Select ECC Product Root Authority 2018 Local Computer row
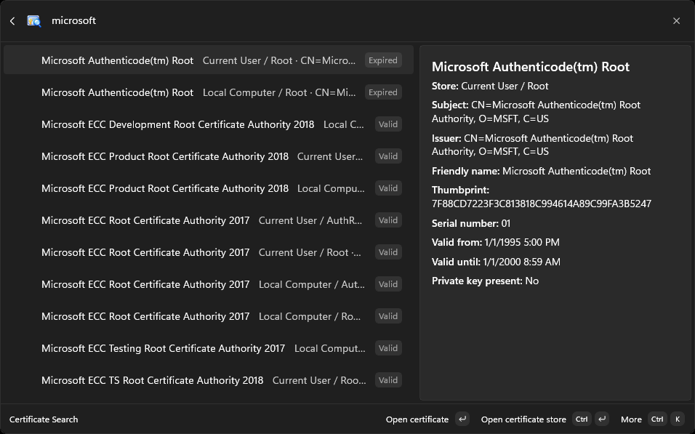 [x=209, y=188]
